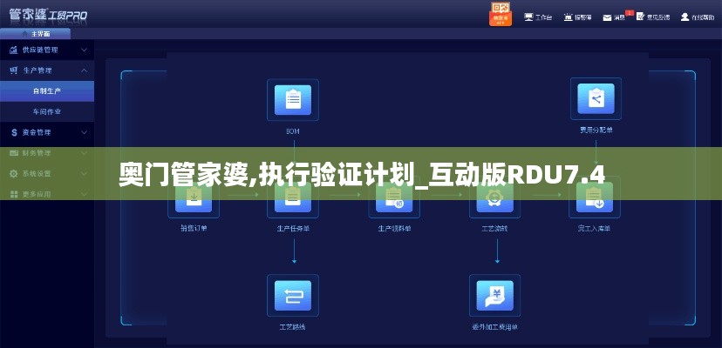This screenshot has width=722, height=348.
Task: Click the 在线帮助 person icon
Action: click(685, 17)
